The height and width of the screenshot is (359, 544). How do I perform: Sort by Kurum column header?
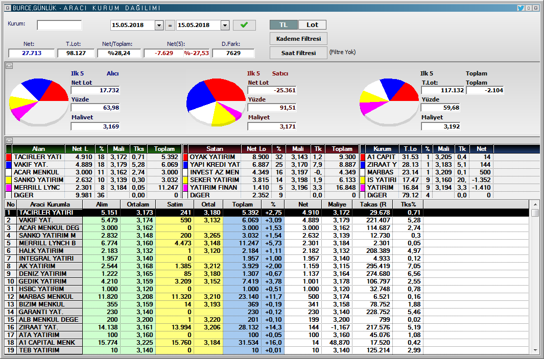click(x=382, y=149)
